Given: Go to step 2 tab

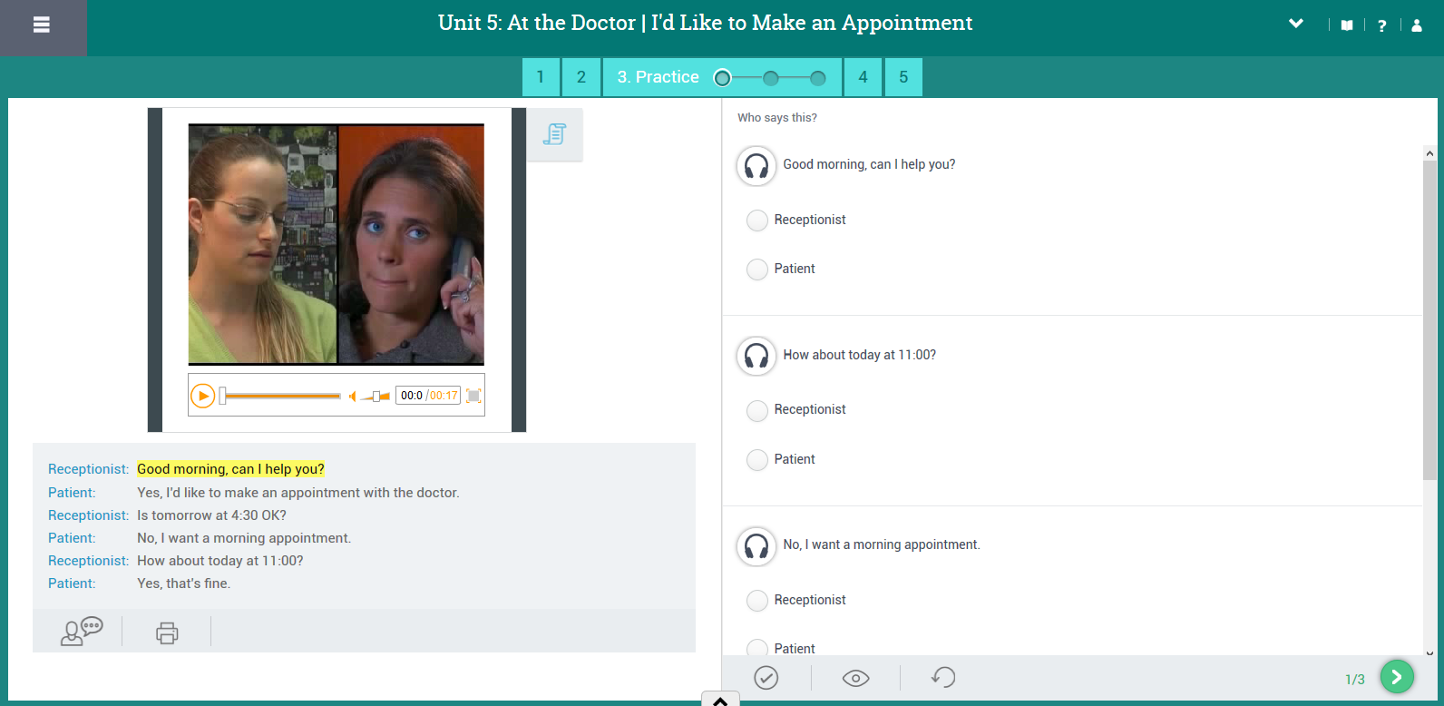Looking at the screenshot, I should pos(581,77).
